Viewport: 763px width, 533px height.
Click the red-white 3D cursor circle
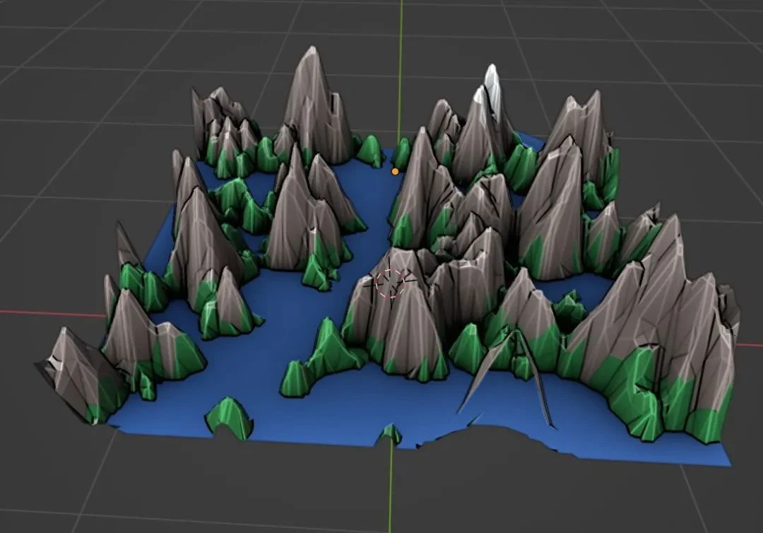click(x=390, y=283)
